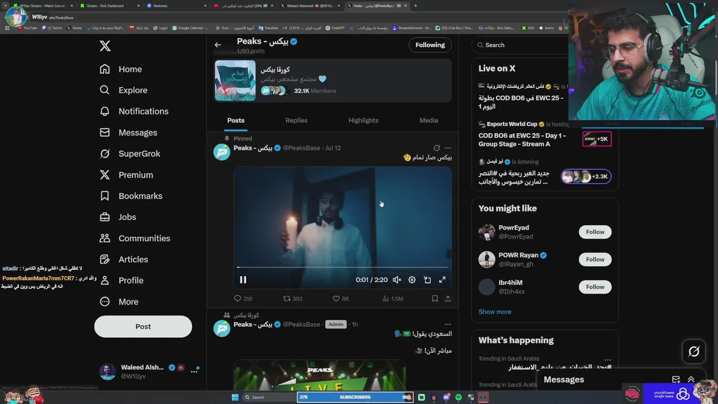Open Jobs in the sidebar
This screenshot has width=718, height=404.
pos(118,217)
